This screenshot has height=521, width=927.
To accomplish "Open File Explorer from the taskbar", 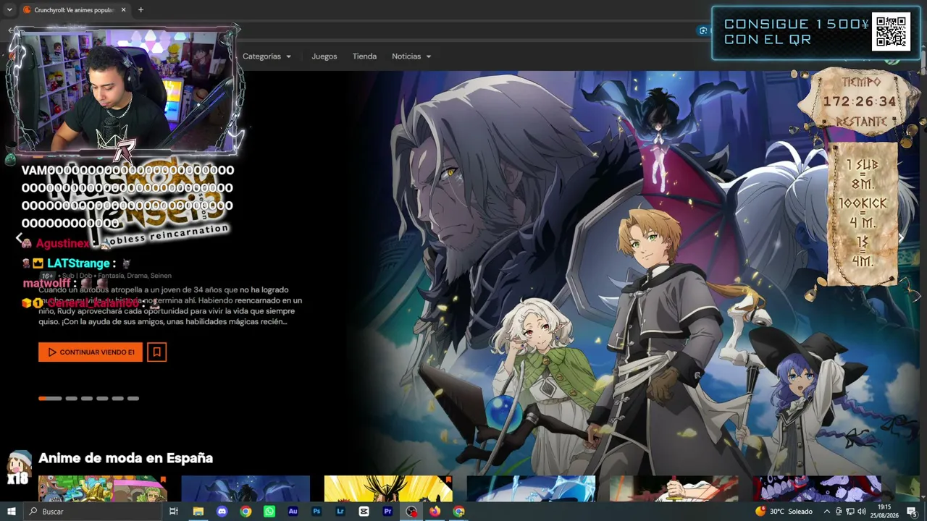I will click(198, 512).
